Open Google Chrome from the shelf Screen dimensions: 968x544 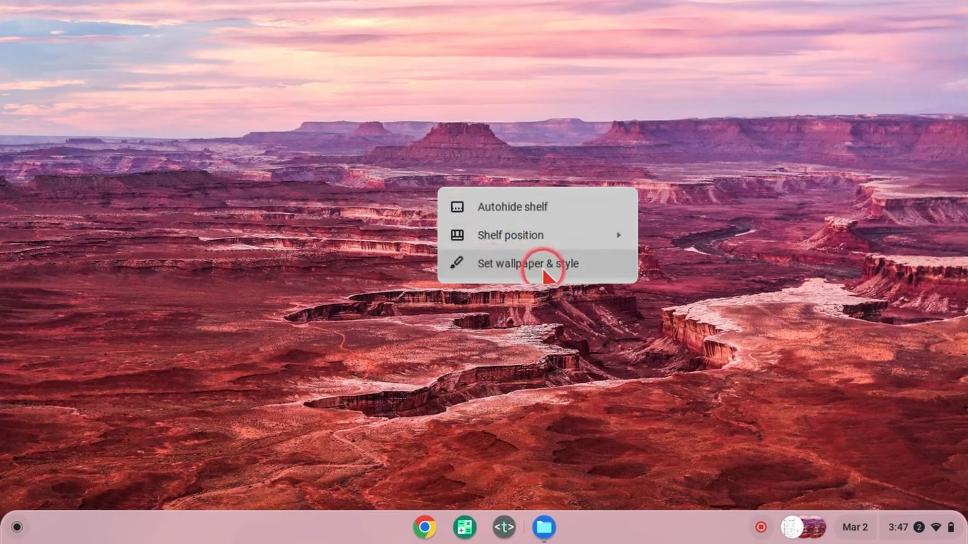click(424, 527)
